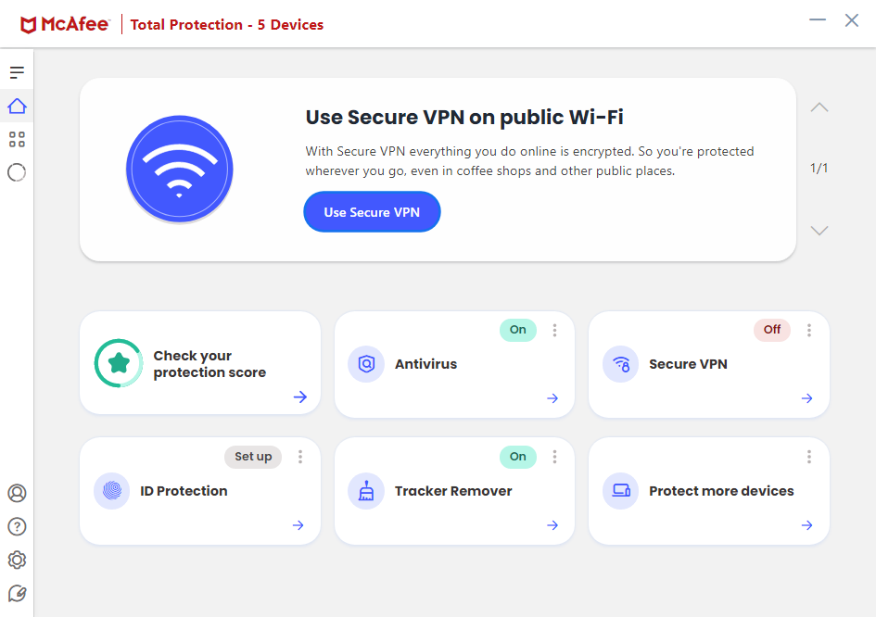
Task: Open Secure VPN card three-dot options menu
Action: click(809, 330)
